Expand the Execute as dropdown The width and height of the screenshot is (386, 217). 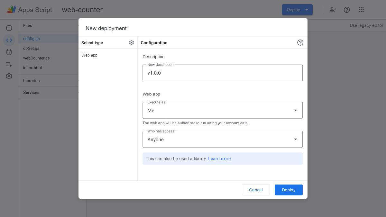tap(223, 110)
